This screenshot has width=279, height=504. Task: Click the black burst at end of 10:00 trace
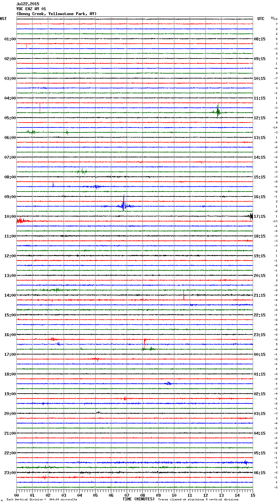click(x=251, y=216)
